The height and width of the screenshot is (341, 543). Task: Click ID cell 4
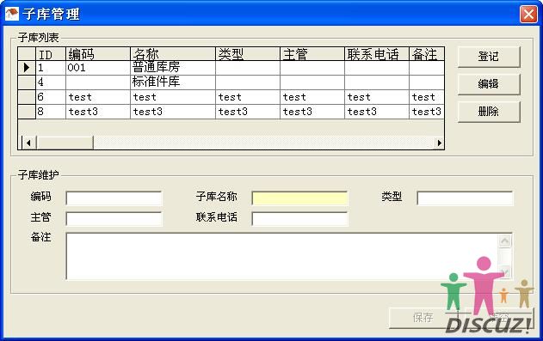click(51, 82)
